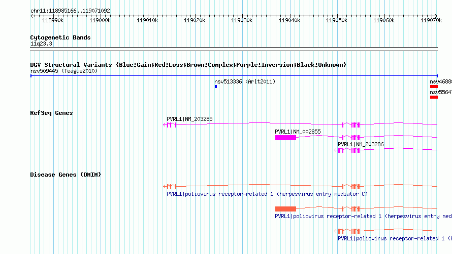The image size is (452, 254).
Task: Click the 119010k ruler tick label
Action: tap(147, 20)
